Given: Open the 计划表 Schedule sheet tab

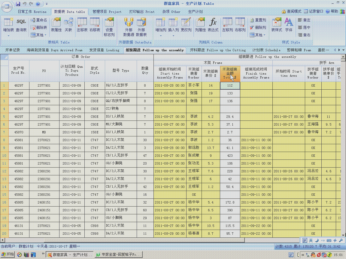Looking at the screenshot, I should [266, 50].
